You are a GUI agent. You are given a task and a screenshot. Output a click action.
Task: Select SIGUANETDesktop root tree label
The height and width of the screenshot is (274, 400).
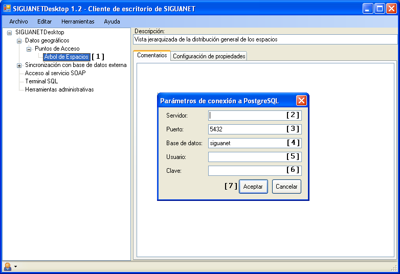[40, 32]
